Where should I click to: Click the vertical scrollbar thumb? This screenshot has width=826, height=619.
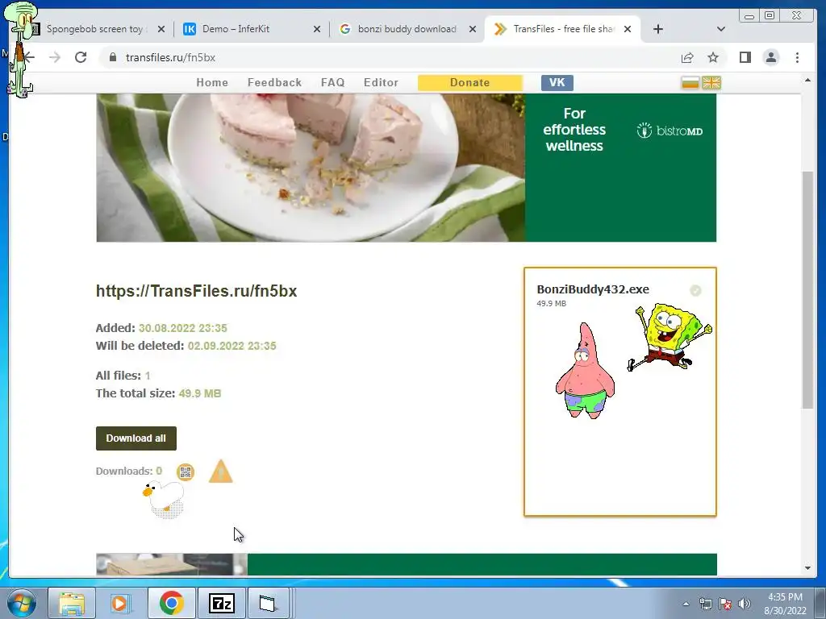click(x=807, y=289)
